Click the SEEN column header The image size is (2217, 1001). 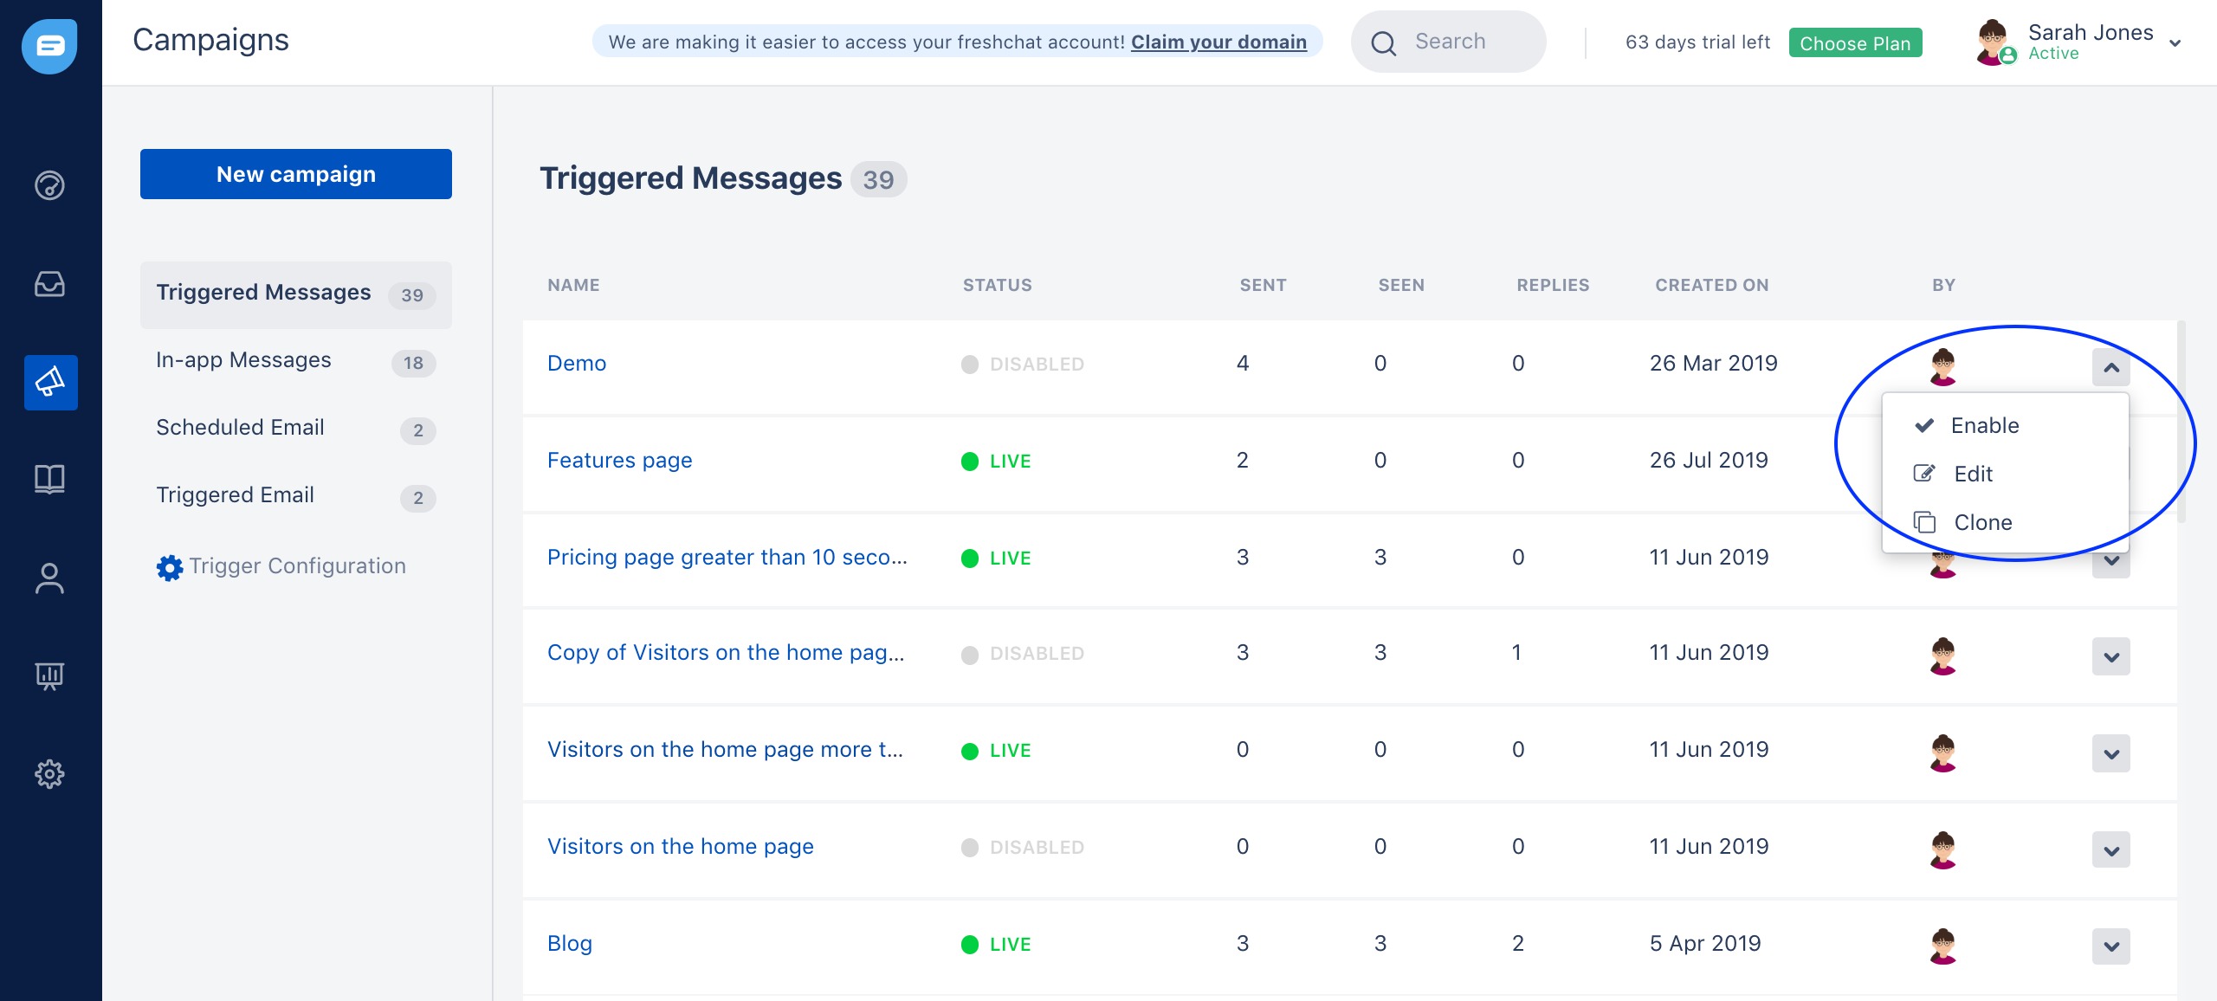(1401, 285)
